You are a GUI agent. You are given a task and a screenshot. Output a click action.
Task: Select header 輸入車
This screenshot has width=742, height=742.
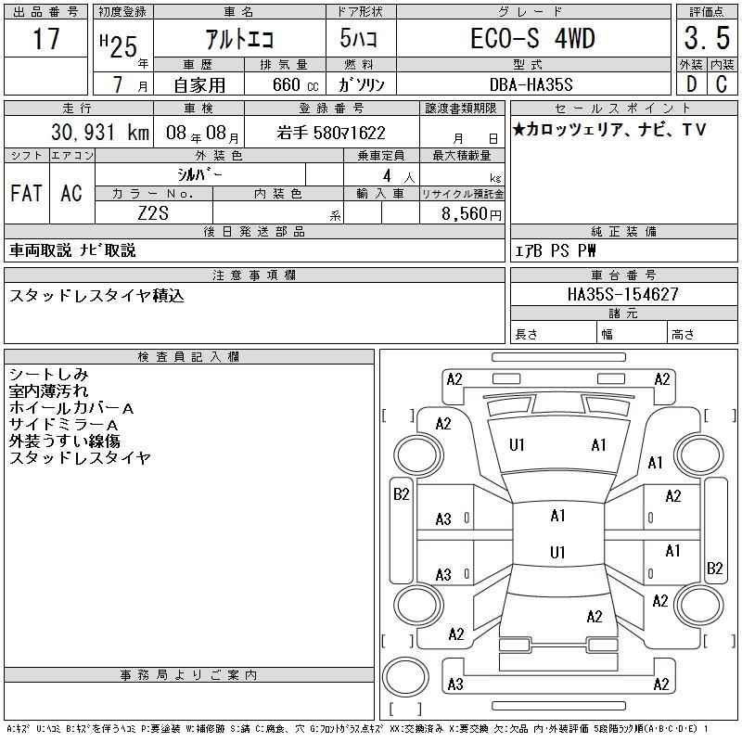click(x=381, y=194)
